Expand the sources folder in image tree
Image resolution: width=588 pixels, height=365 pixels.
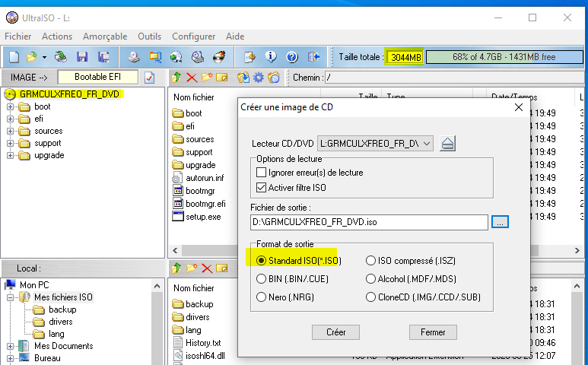point(10,131)
